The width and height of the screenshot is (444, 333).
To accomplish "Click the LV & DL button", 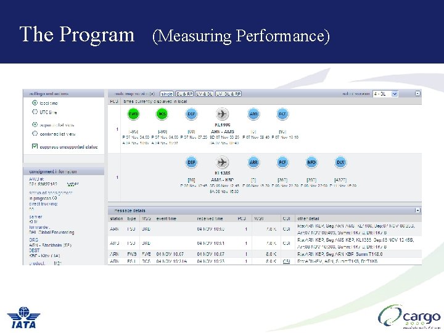I will tap(204, 94).
